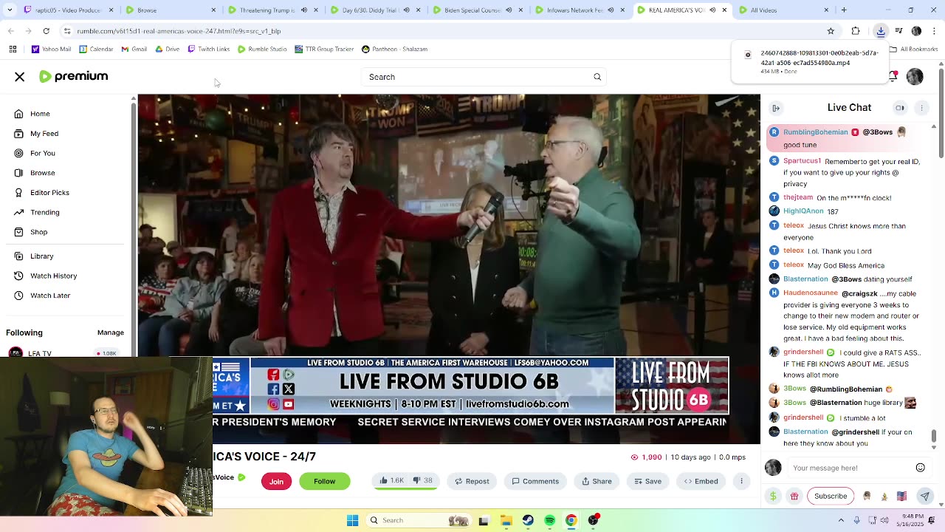The width and height of the screenshot is (945, 532).
Task: Open the Yahoo Mail bookmark
Action: tap(51, 50)
